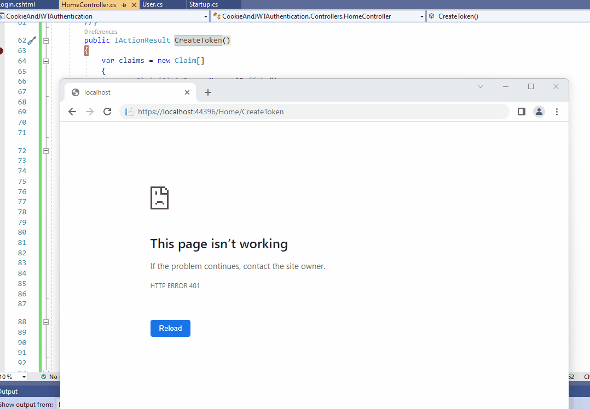Switch to the Startup.cs tab

204,4
